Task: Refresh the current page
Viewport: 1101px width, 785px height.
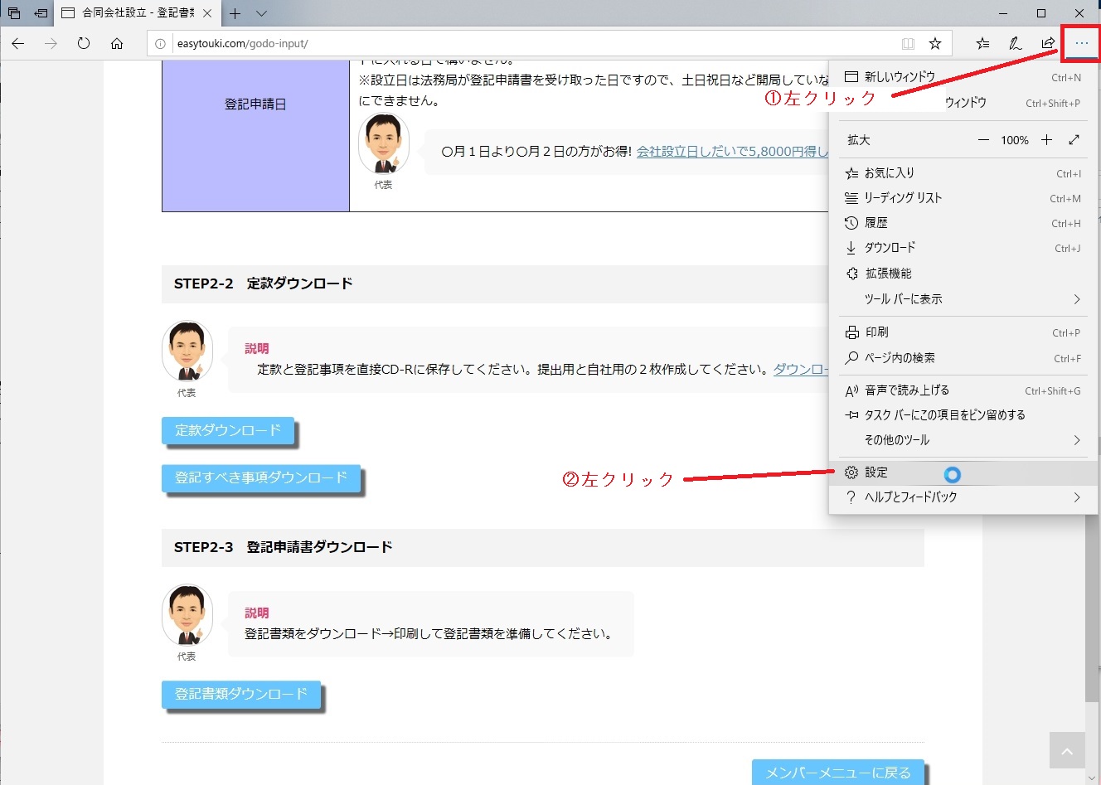Action: pyautogui.click(x=84, y=43)
